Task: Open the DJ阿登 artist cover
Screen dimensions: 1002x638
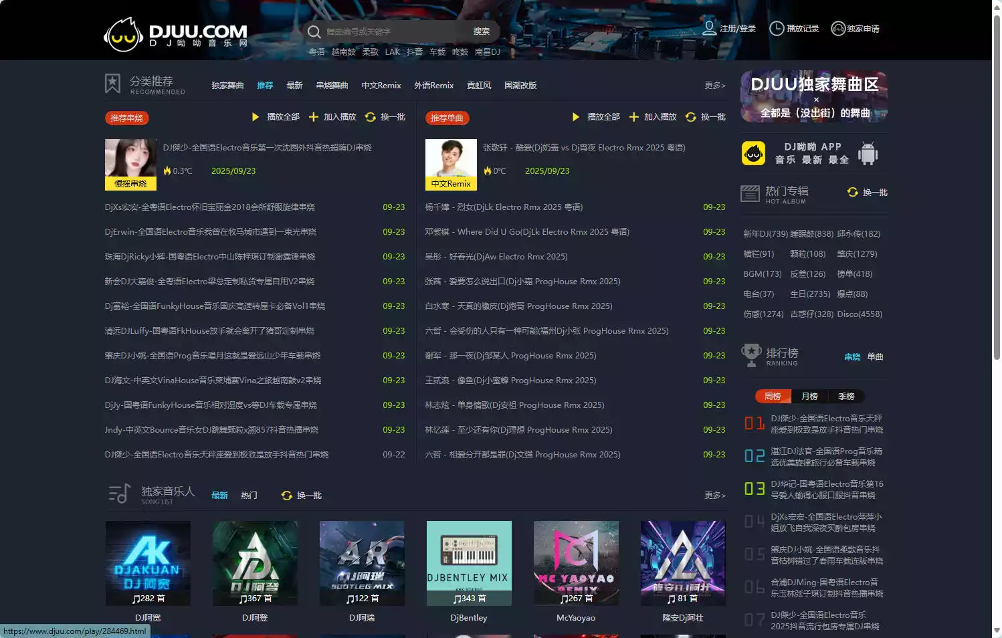Action: (255, 564)
